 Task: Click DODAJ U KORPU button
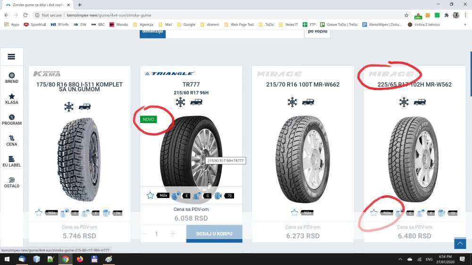[x=214, y=233]
